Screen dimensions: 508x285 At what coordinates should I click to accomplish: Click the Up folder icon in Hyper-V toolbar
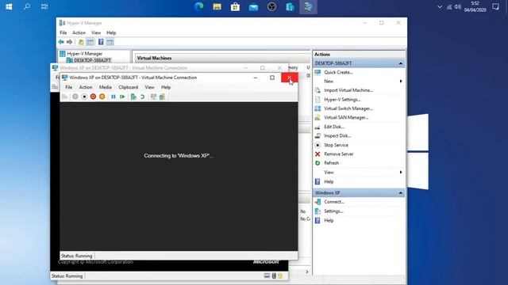(81, 42)
